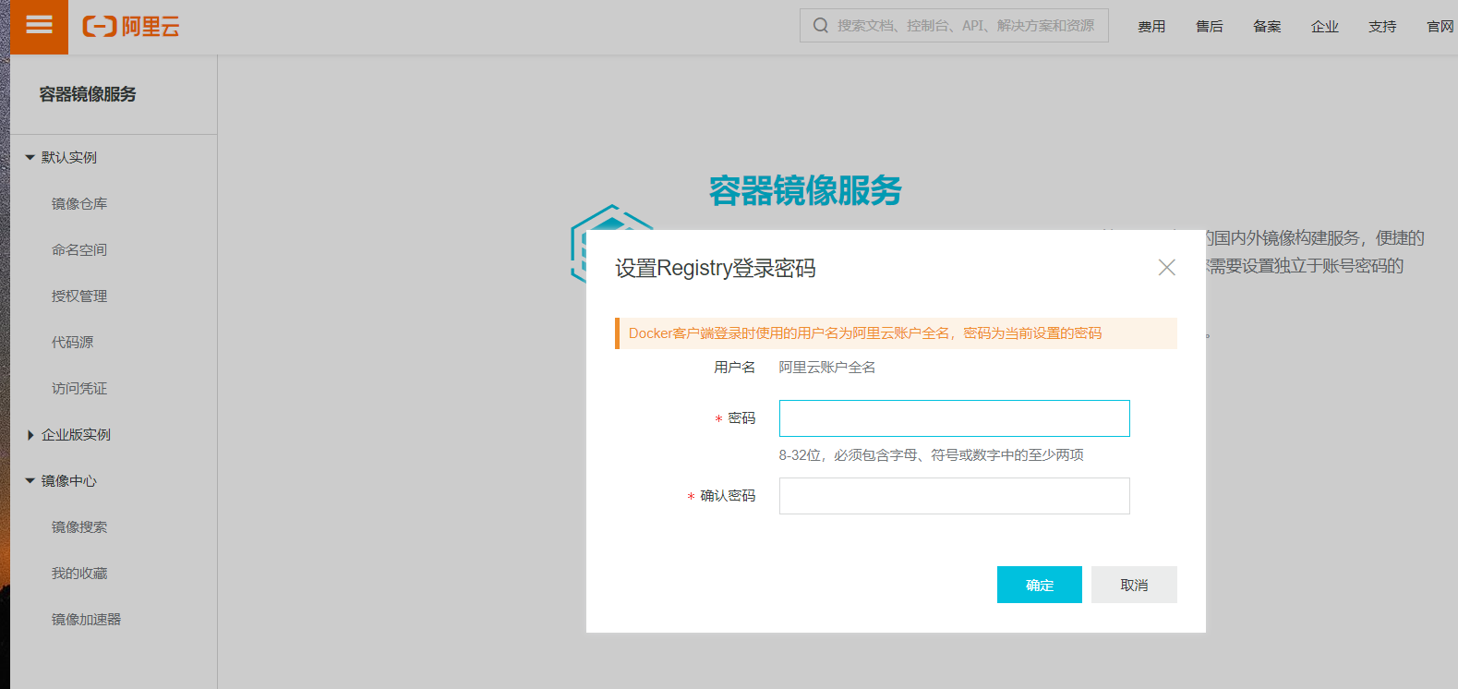Open the hamburger menu in the orange corner
Viewport: 1458px width, 689px height.
[39, 25]
